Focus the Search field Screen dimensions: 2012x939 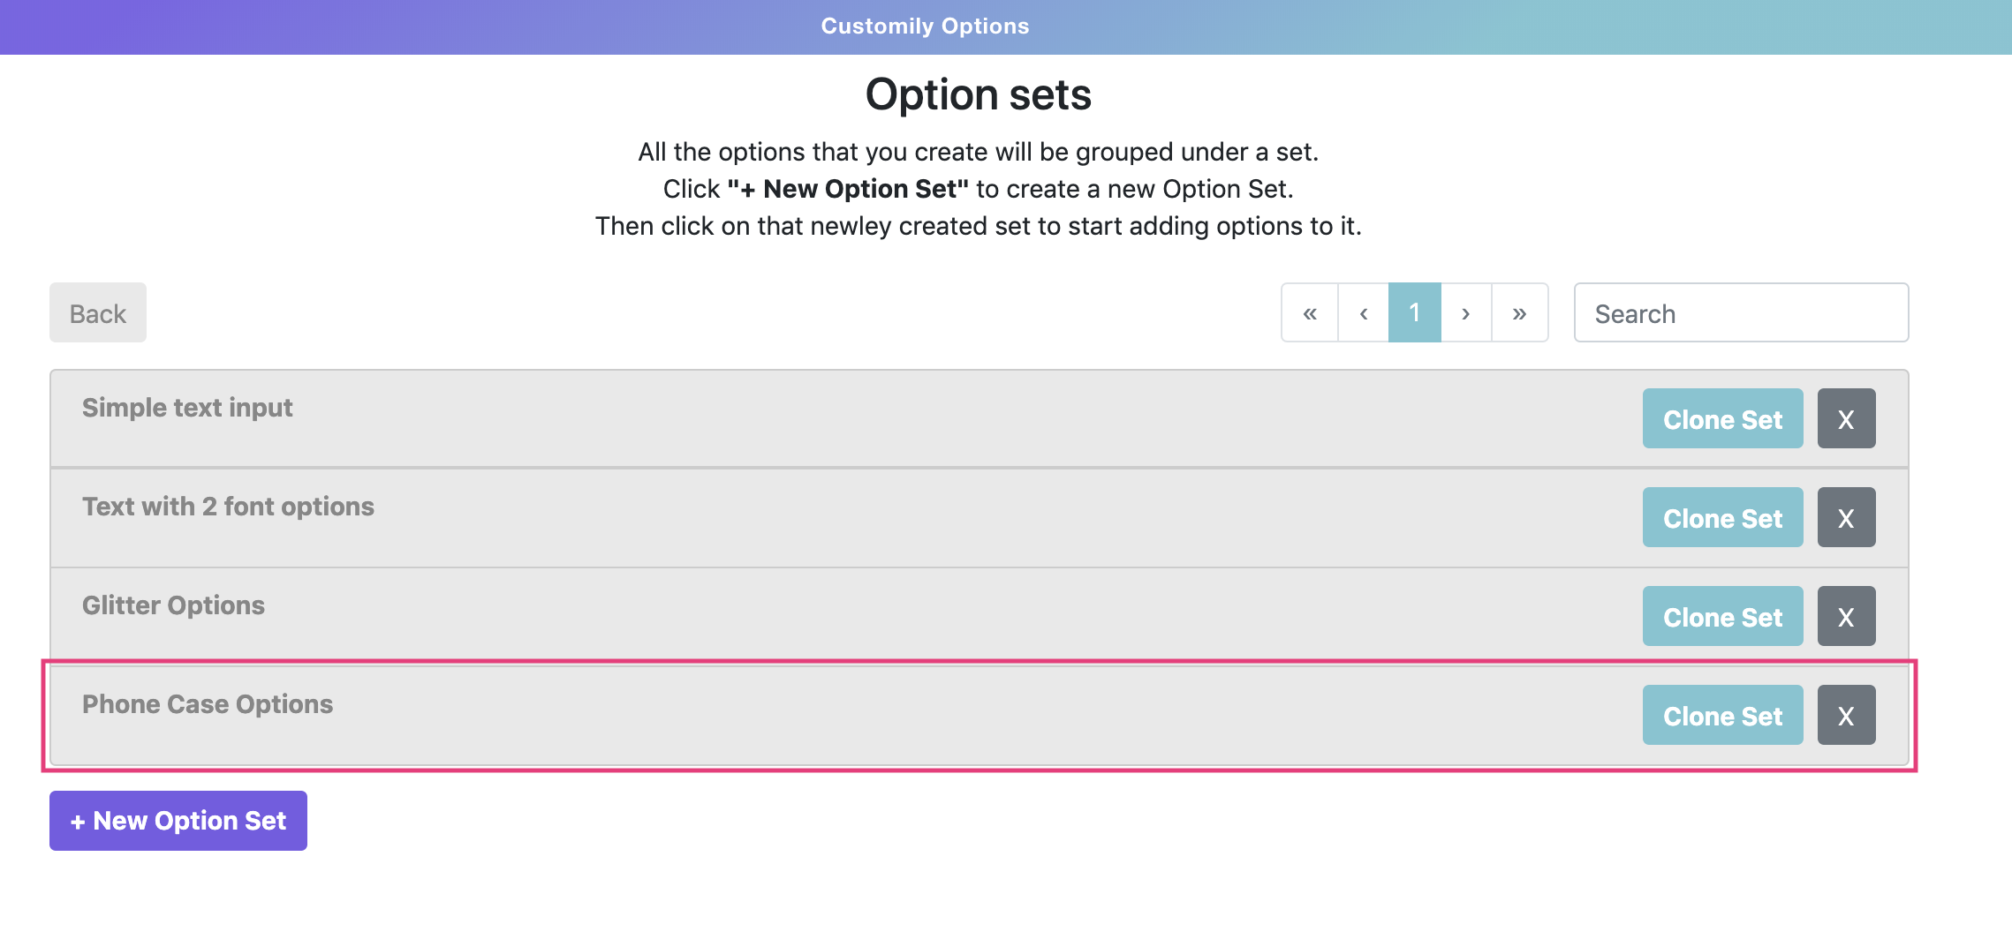1741,313
